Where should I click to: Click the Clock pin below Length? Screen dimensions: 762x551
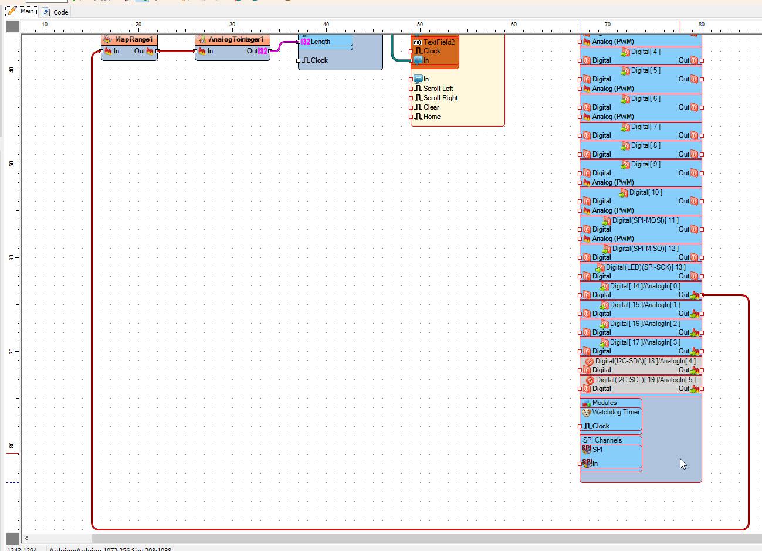tap(299, 60)
